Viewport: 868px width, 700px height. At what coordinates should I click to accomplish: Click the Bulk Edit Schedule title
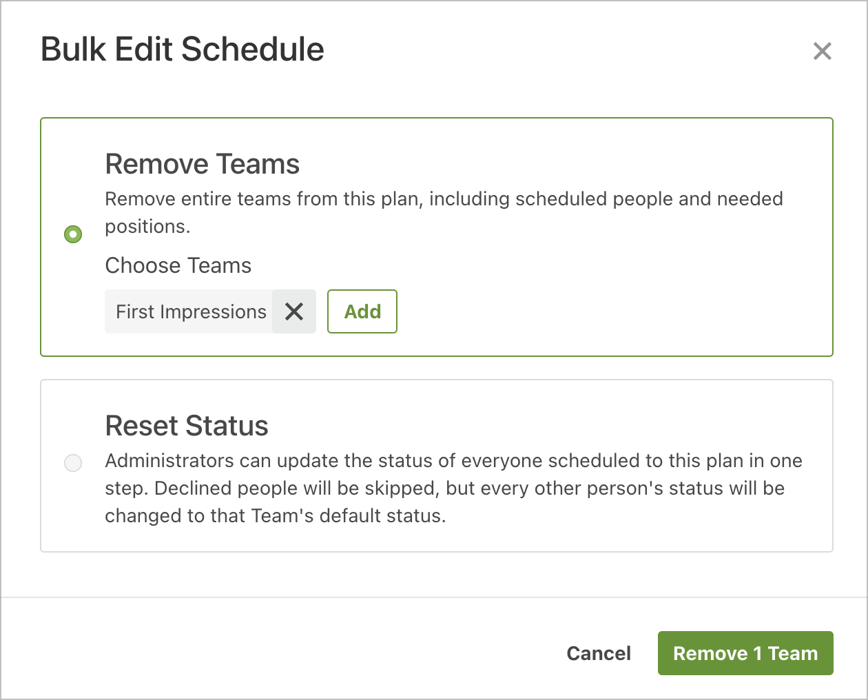click(x=183, y=50)
